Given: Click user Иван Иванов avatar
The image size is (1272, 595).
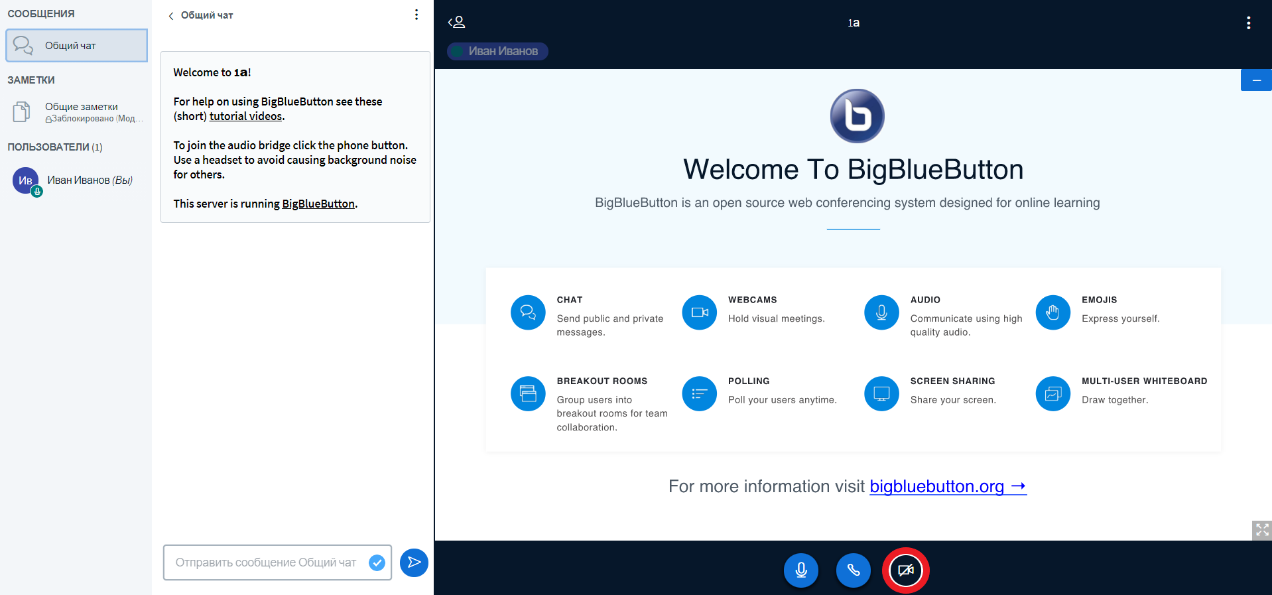Looking at the screenshot, I should click(x=25, y=180).
